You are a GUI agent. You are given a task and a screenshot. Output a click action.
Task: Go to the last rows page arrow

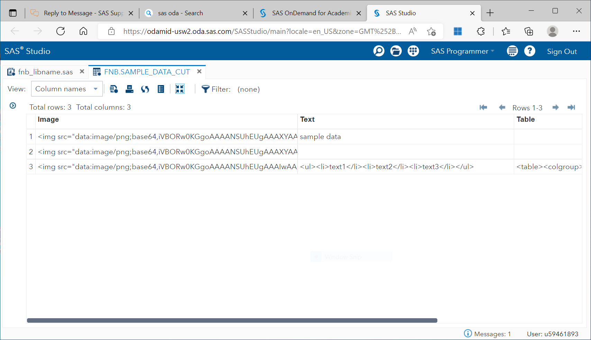[571, 107]
